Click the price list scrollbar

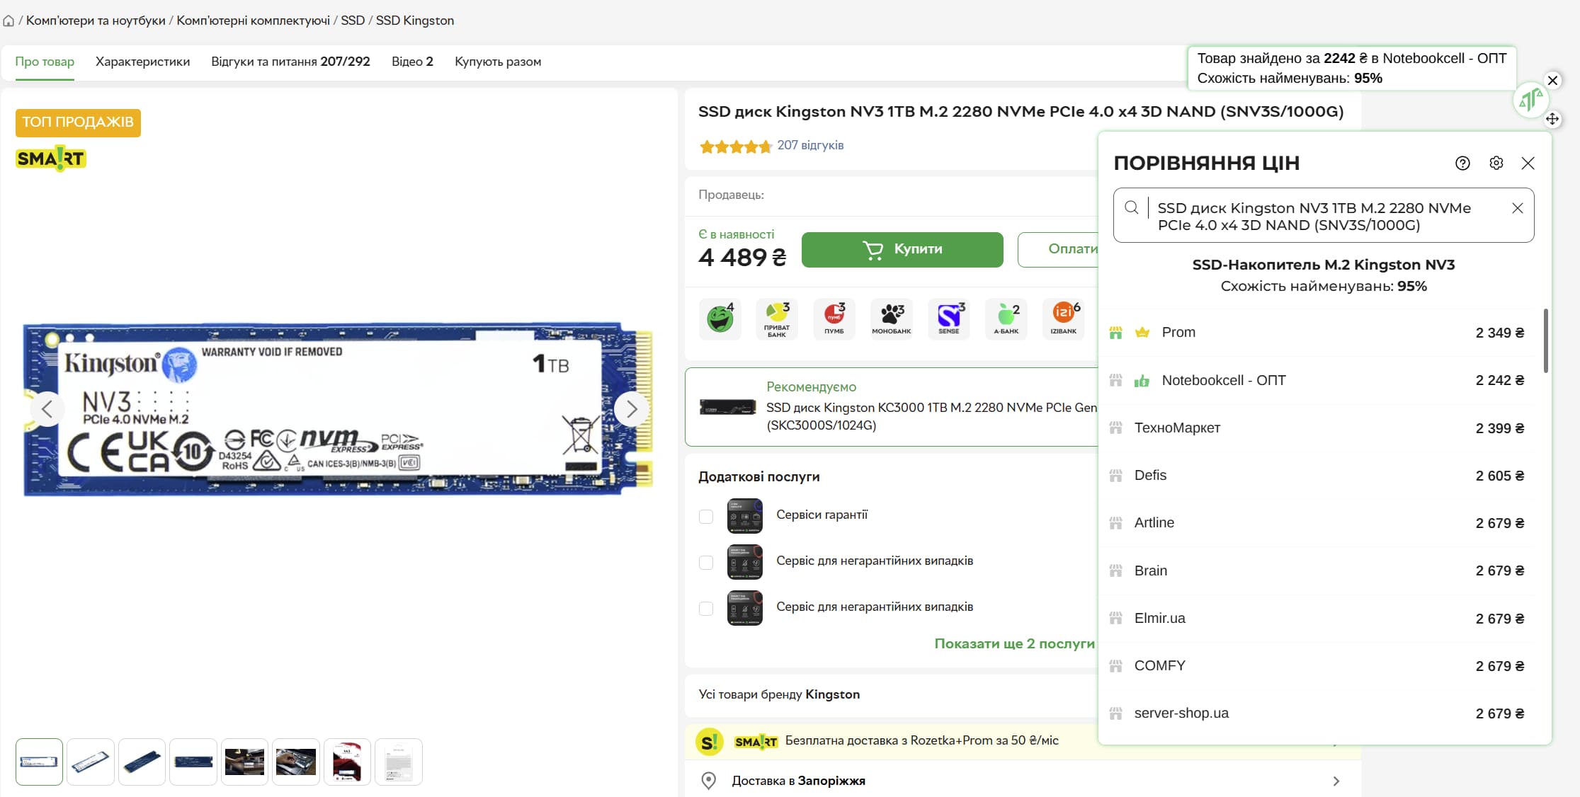(x=1545, y=341)
